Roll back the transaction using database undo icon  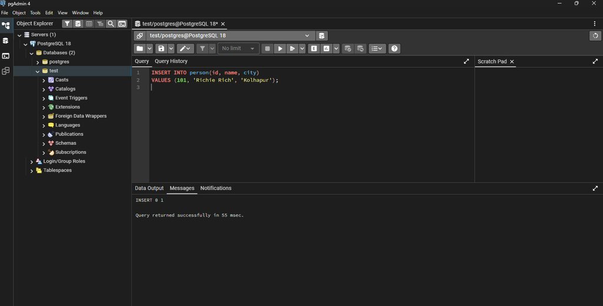(x=360, y=48)
